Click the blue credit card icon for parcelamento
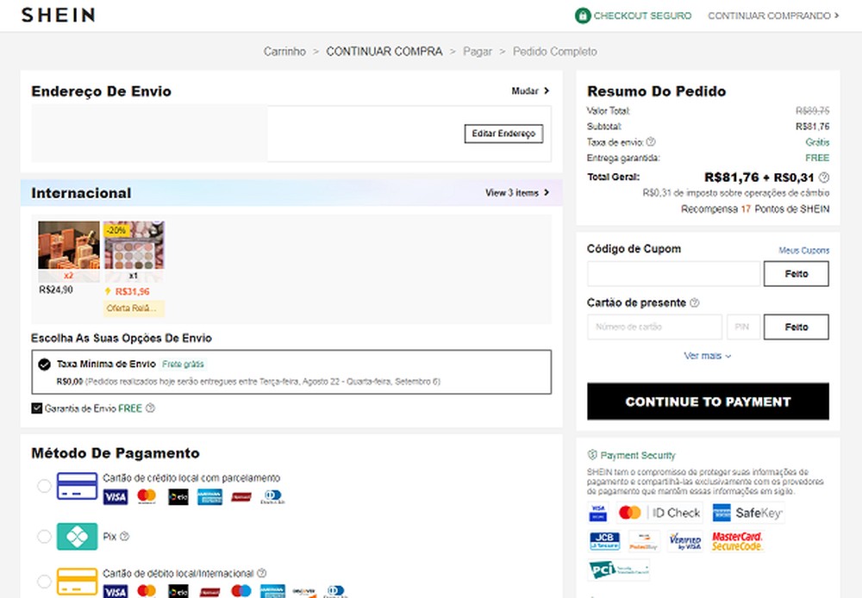 click(x=78, y=485)
